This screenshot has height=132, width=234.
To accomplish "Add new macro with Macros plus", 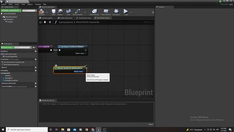I will point(35,67).
